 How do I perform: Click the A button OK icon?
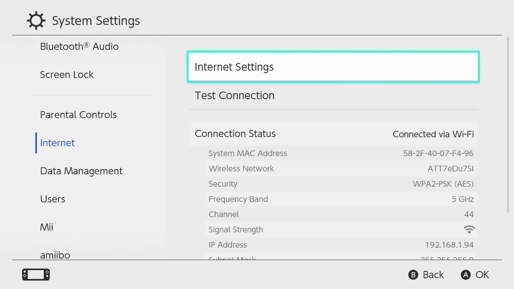click(466, 275)
